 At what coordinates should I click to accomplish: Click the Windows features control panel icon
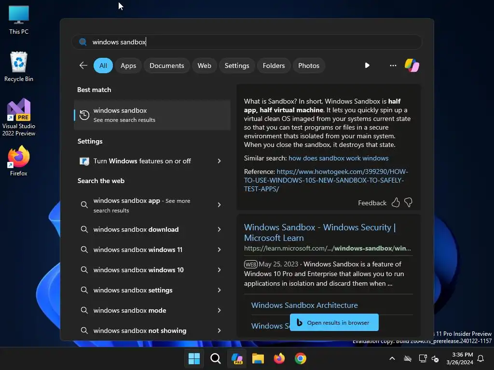84,161
